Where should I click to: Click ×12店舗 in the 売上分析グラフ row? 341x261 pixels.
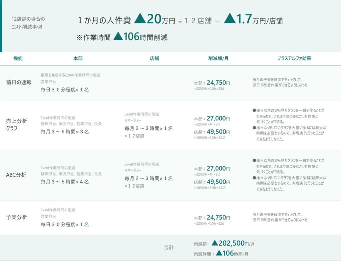135,136
